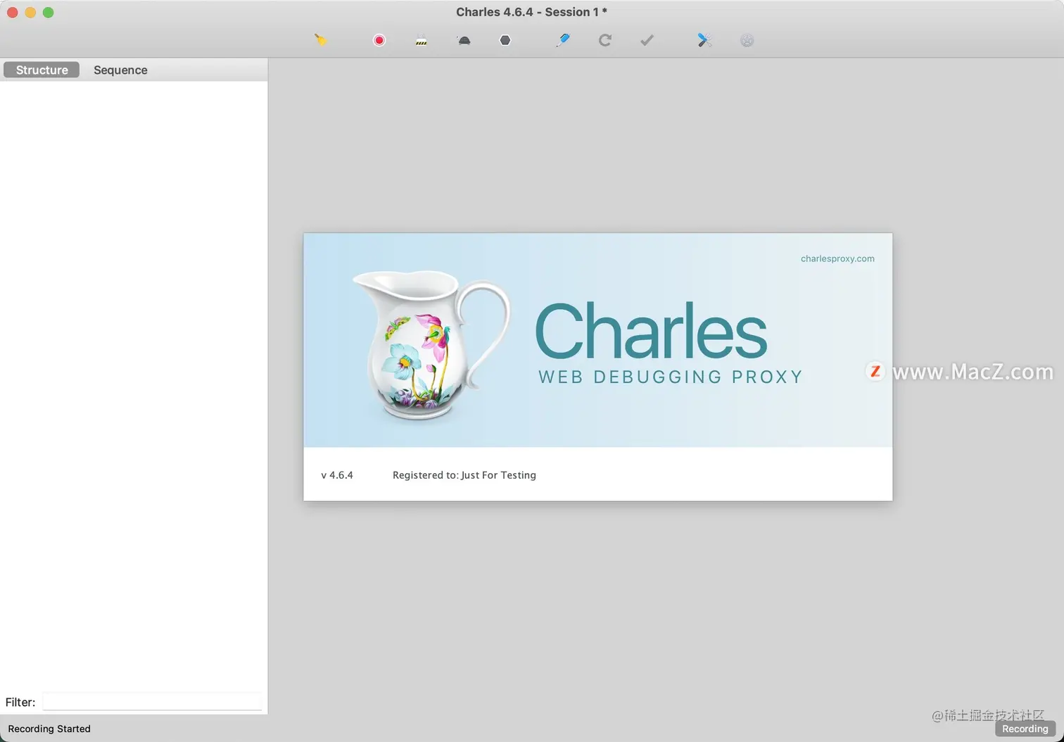Clear the session with the broom icon
Image resolution: width=1064 pixels, height=742 pixels.
[321, 40]
